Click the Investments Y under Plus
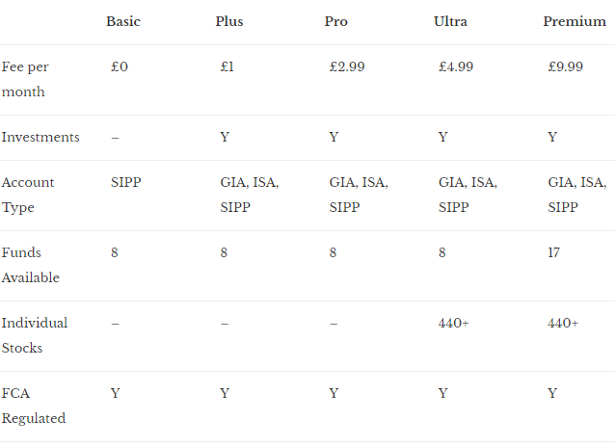The width and height of the screenshot is (615, 446). (x=225, y=137)
